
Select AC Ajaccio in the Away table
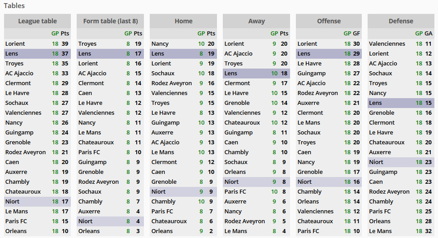pos(239,53)
